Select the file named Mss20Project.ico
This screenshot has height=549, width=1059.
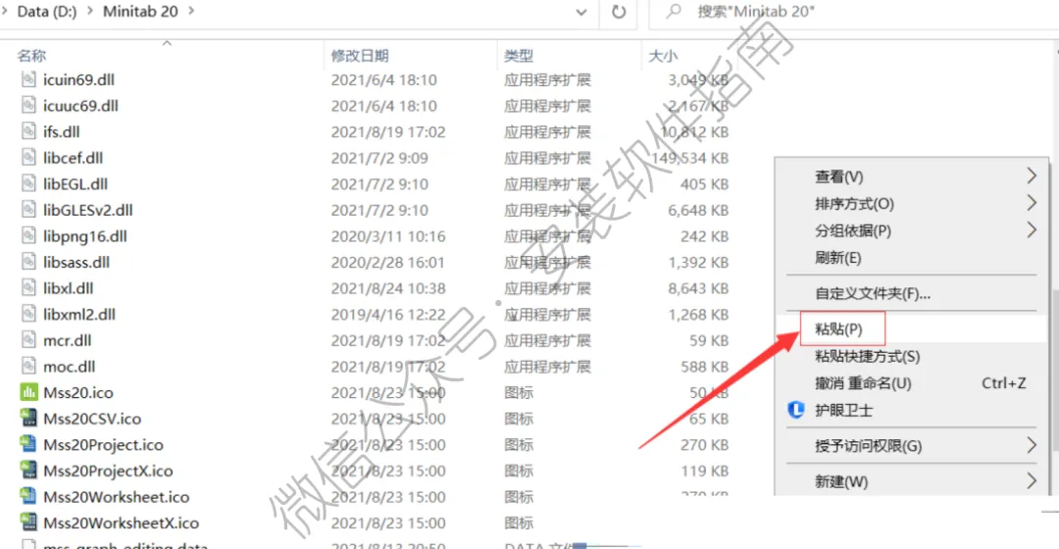coord(103,444)
